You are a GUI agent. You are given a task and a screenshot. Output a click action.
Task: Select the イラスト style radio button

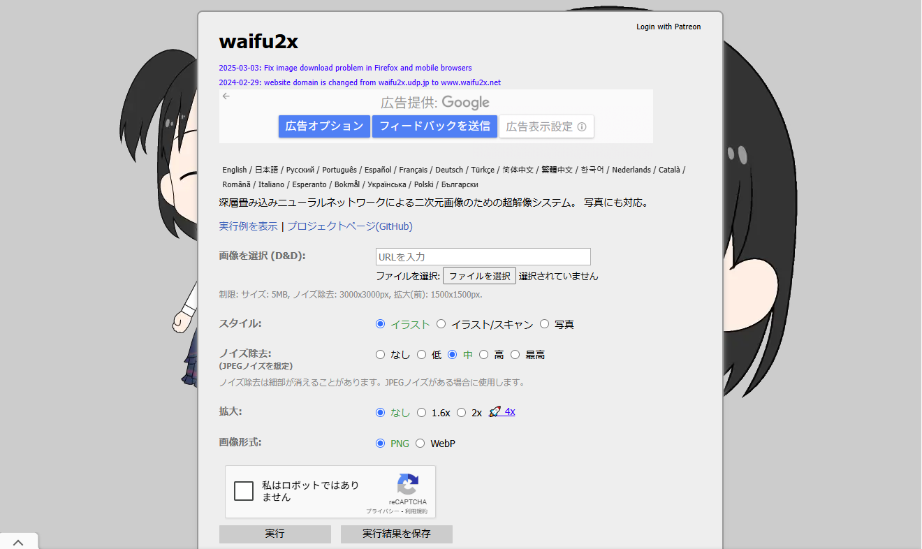[380, 324]
